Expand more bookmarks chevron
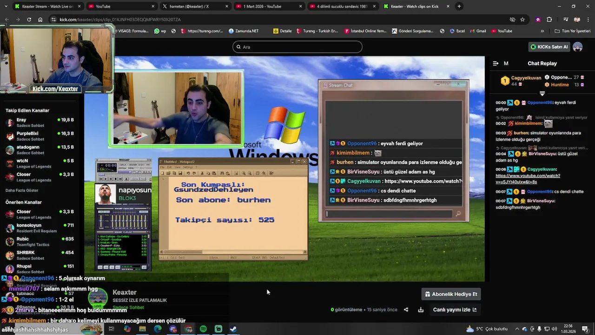Screen dimensions: 595x335 click(x=542, y=31)
